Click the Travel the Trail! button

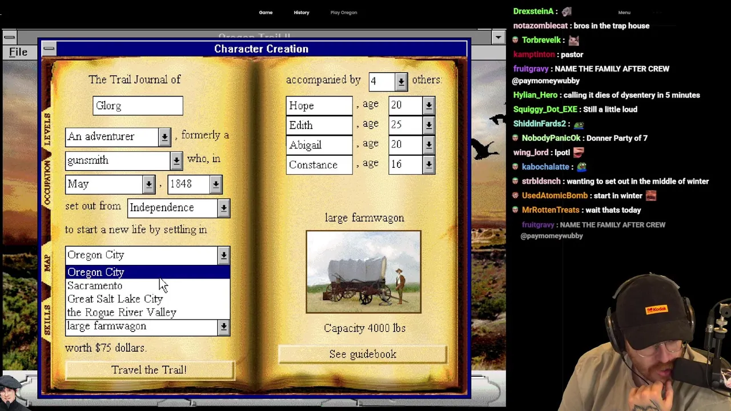click(149, 370)
